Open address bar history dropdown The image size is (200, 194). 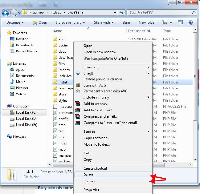click(x=115, y=13)
